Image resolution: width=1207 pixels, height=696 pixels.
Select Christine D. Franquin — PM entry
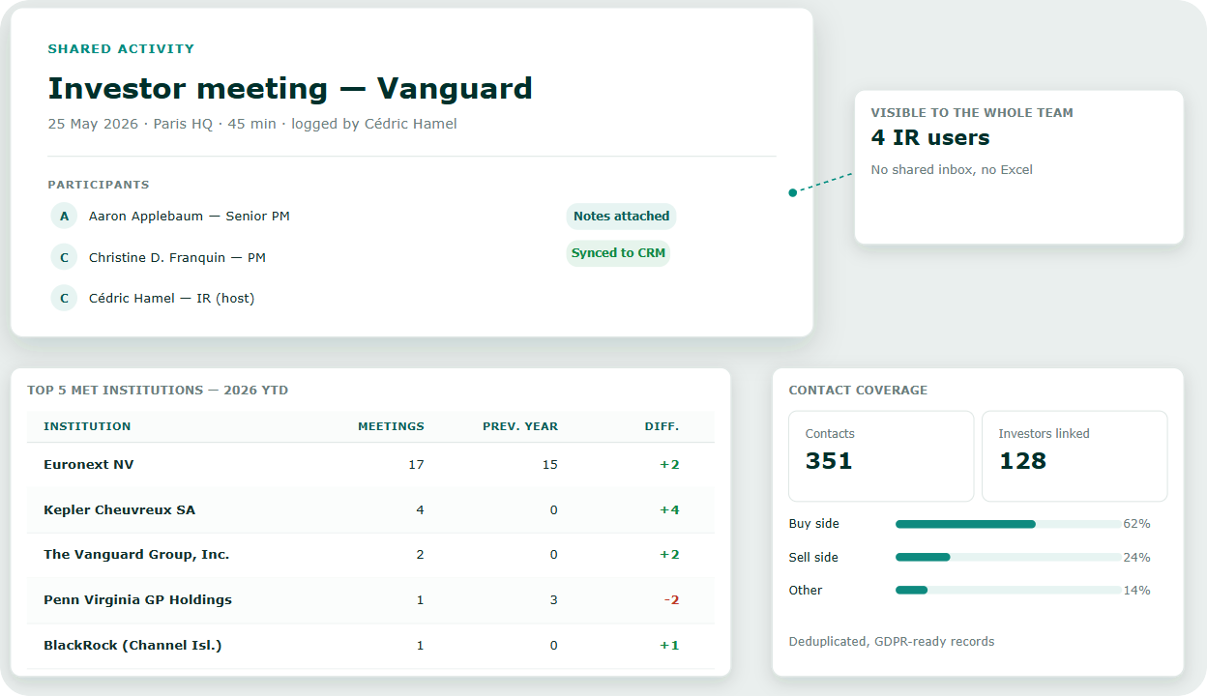coord(177,258)
